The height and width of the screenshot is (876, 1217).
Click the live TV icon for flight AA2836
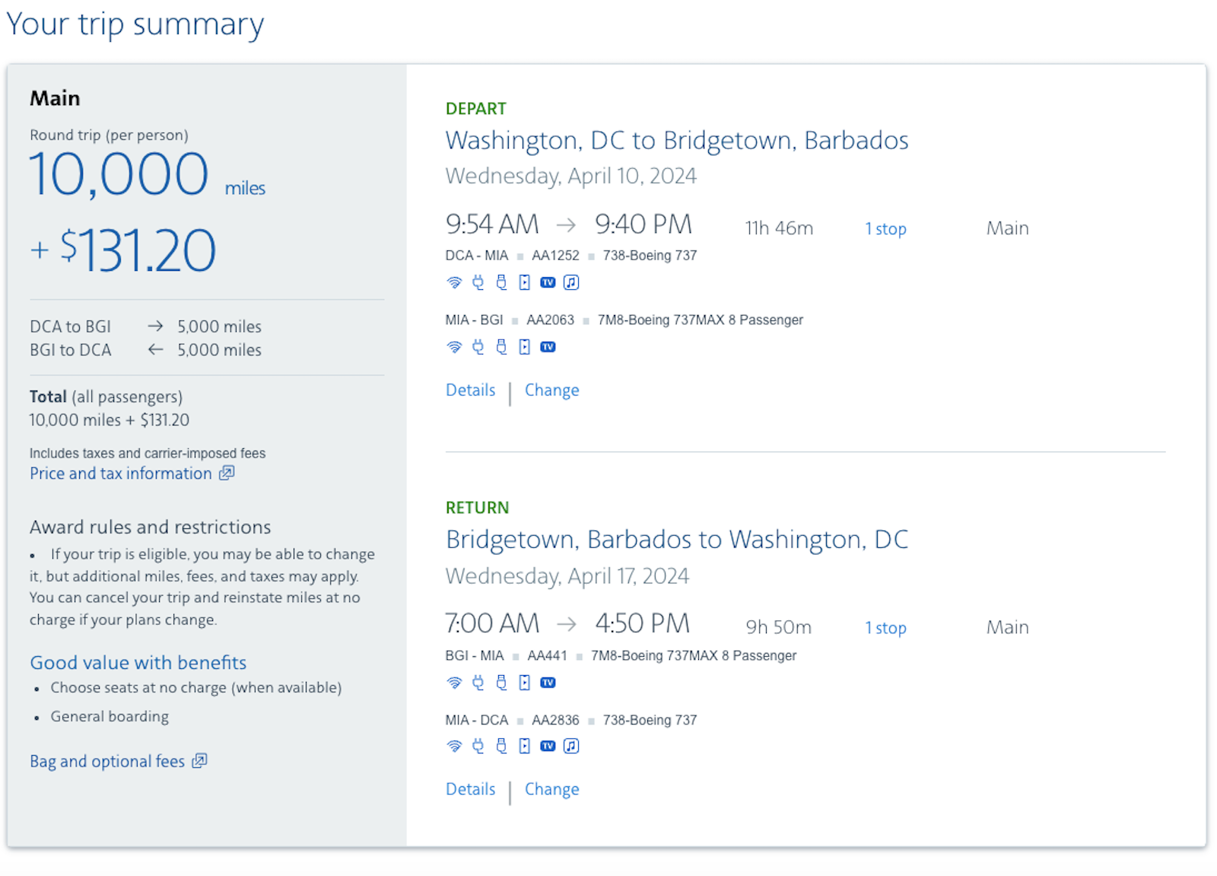[x=548, y=746]
